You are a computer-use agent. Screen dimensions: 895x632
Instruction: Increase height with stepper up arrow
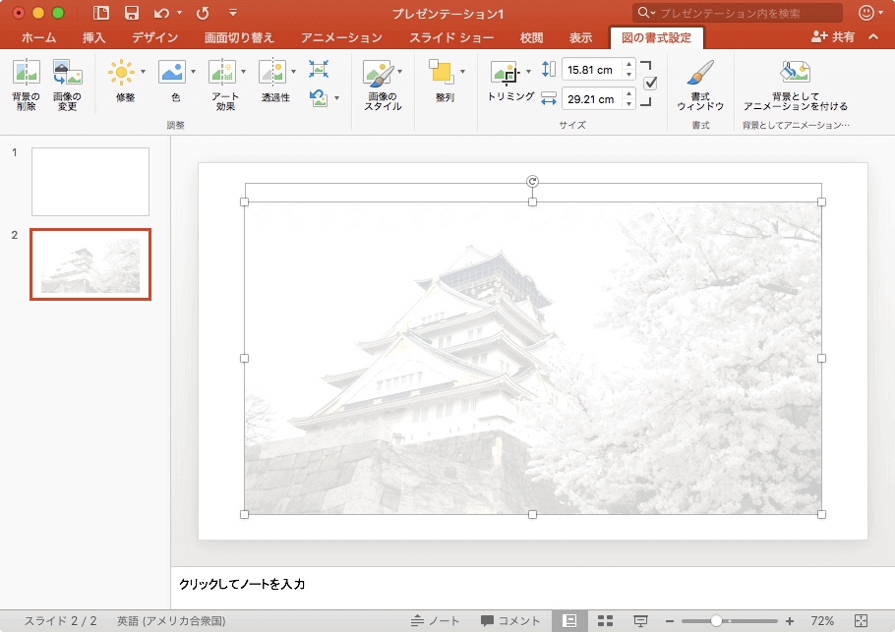(628, 65)
